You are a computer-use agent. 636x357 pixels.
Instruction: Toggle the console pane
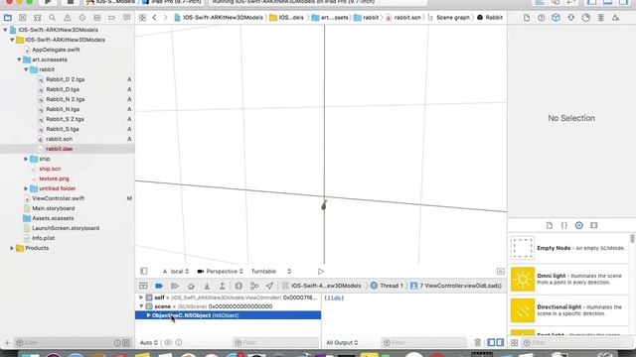tap(500, 343)
